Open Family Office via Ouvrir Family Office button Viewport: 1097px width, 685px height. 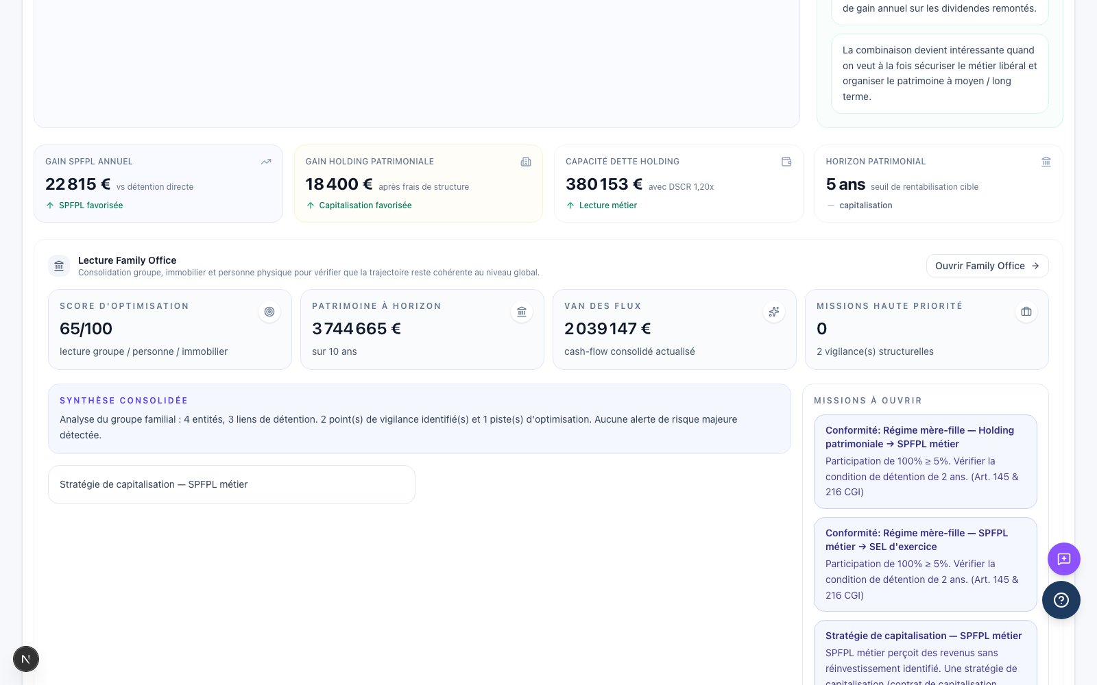[987, 266]
